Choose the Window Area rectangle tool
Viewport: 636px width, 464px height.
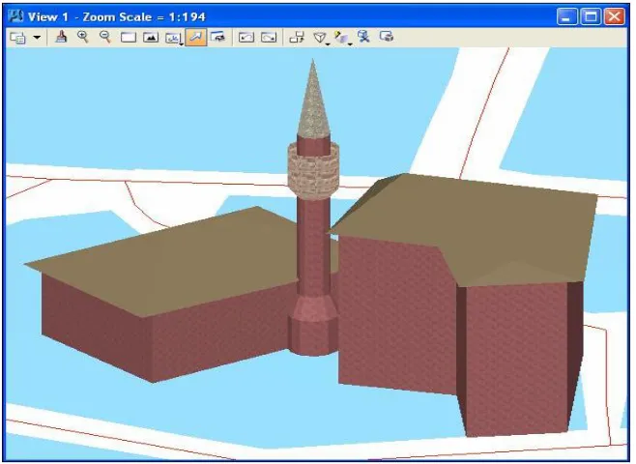click(129, 38)
